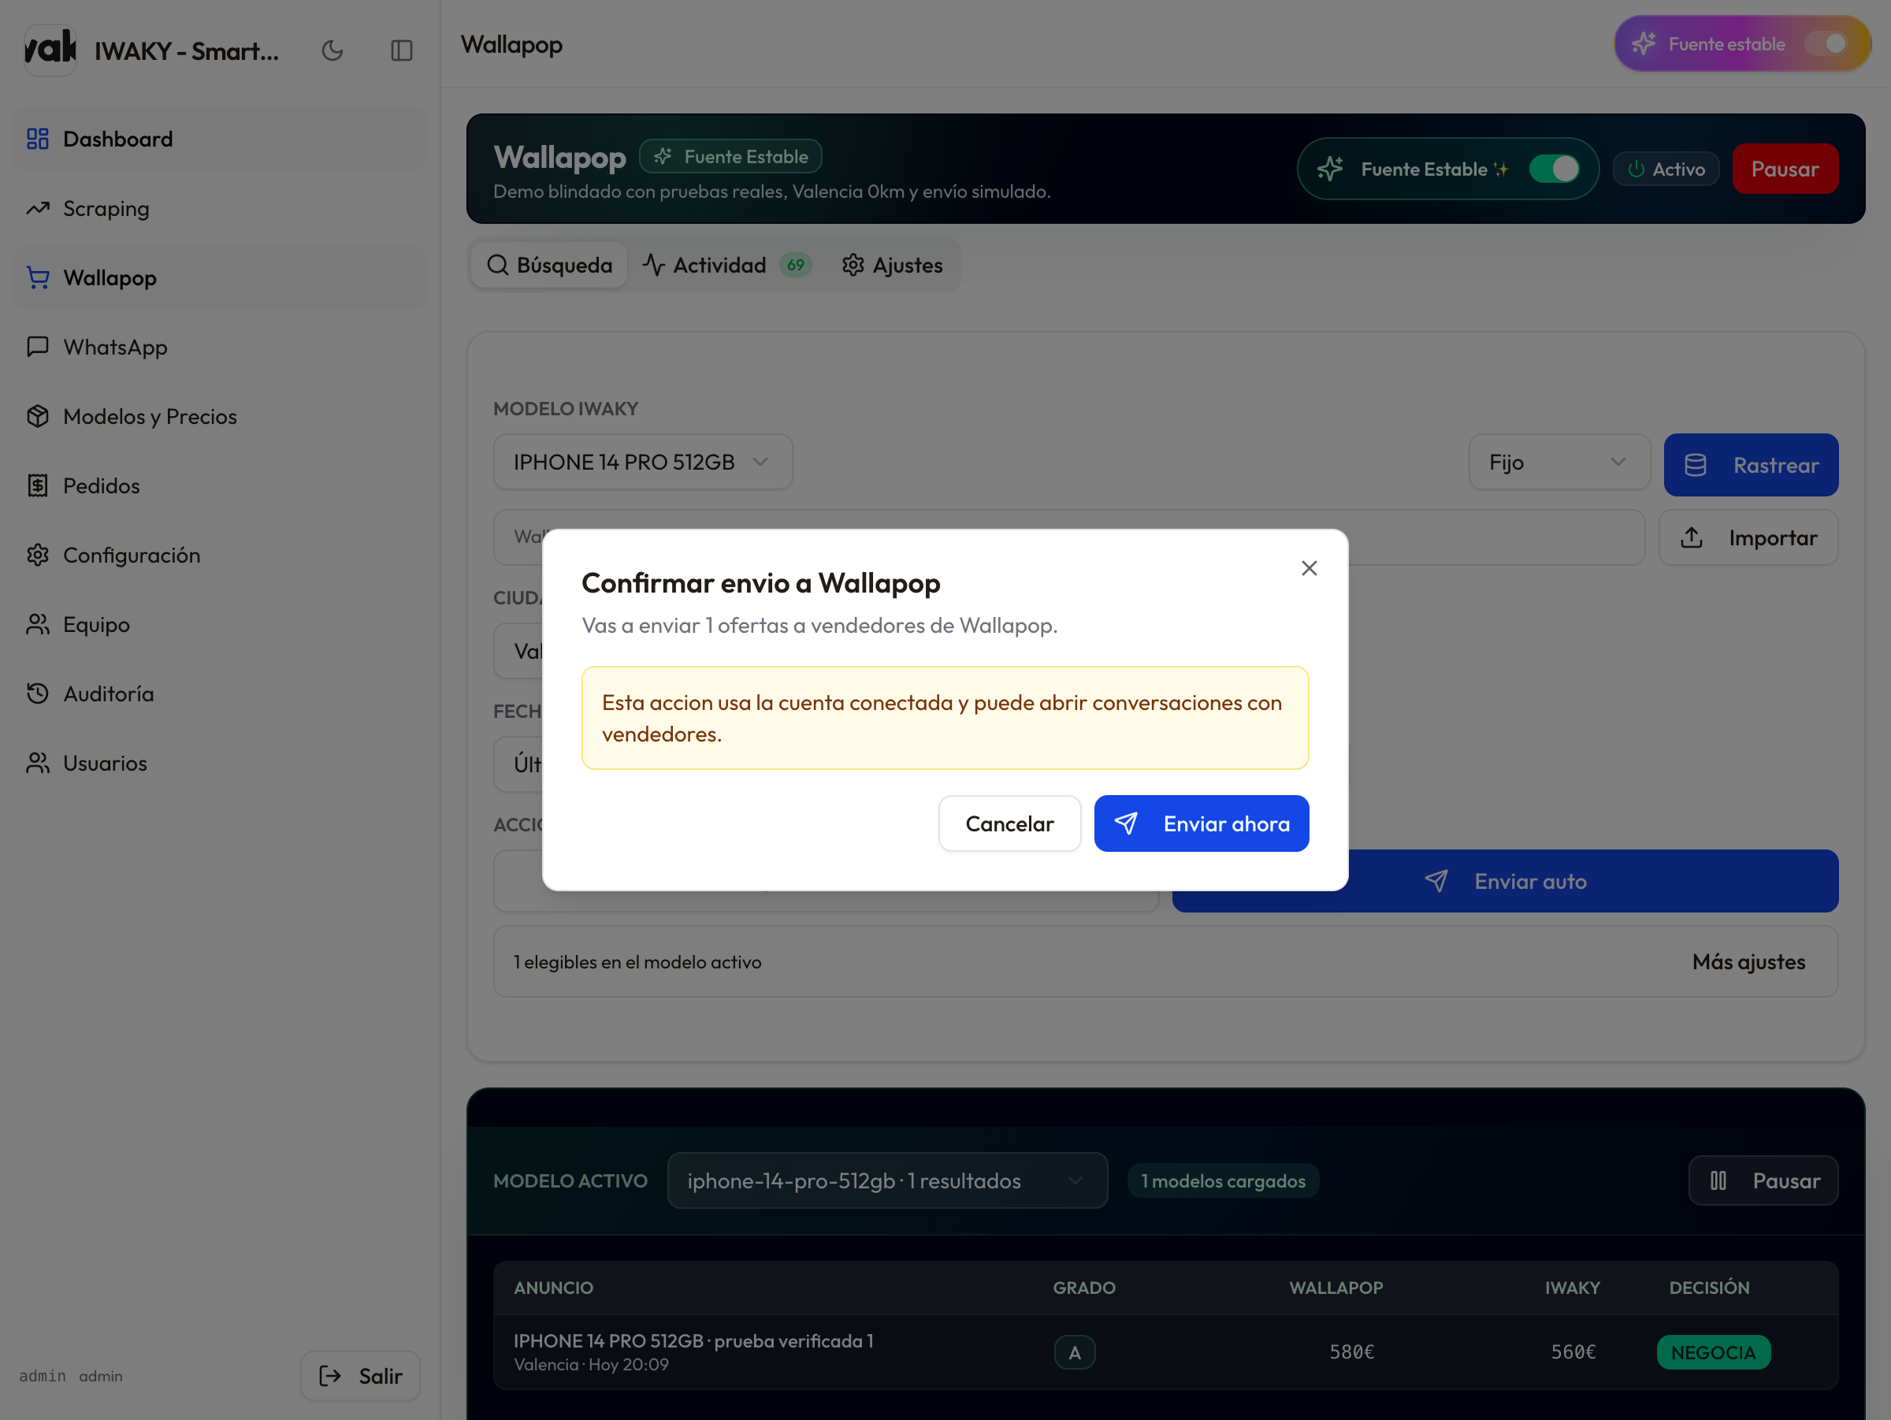Click the sparkle icon beside the banner Fuente Estable toggle
The image size is (1891, 1420).
point(1329,169)
